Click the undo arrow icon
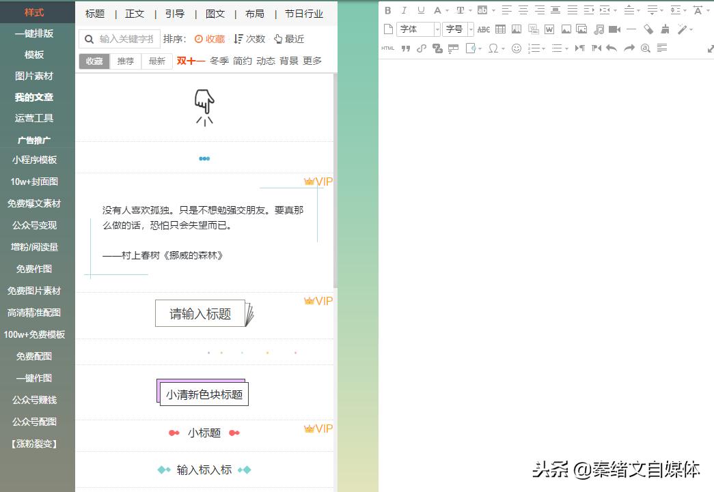 [610, 48]
